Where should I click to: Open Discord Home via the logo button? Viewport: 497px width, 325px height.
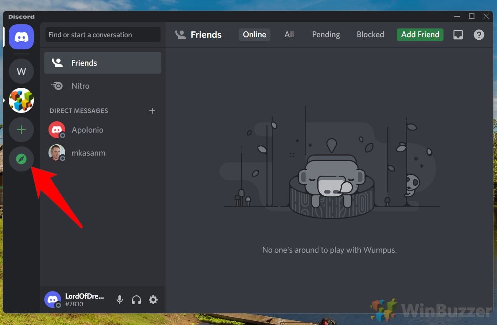pyautogui.click(x=21, y=37)
